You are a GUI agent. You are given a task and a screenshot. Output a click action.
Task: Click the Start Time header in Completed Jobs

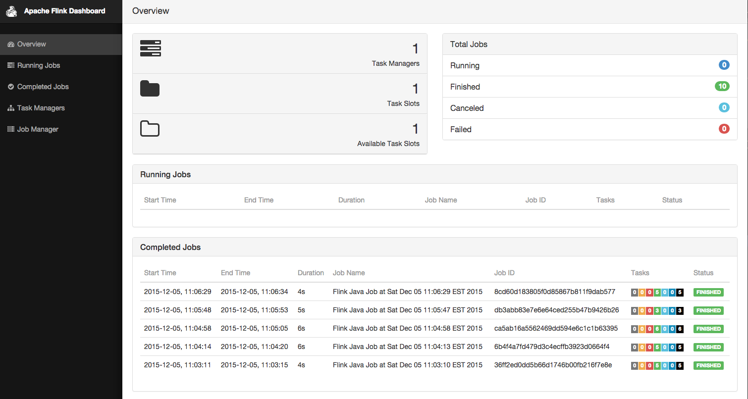coord(160,273)
